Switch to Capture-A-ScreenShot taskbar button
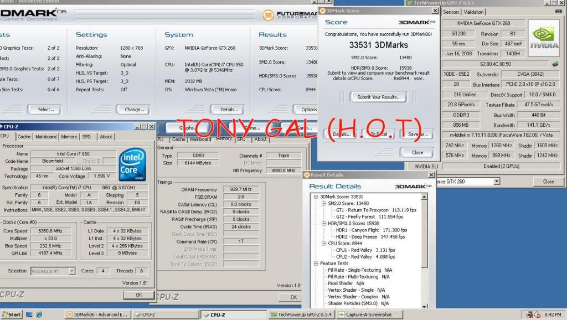Viewport: 567px width, 320px height. [369, 314]
